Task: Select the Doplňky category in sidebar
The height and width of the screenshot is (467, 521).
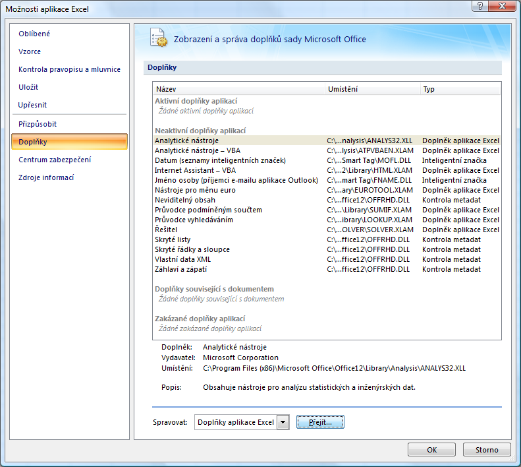Action: tap(69, 141)
